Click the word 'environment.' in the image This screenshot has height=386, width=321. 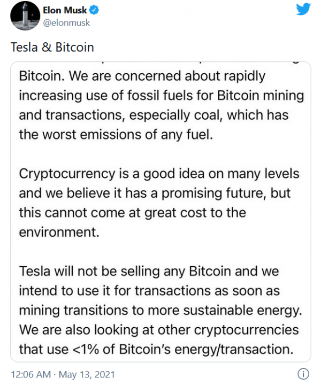[59, 232]
